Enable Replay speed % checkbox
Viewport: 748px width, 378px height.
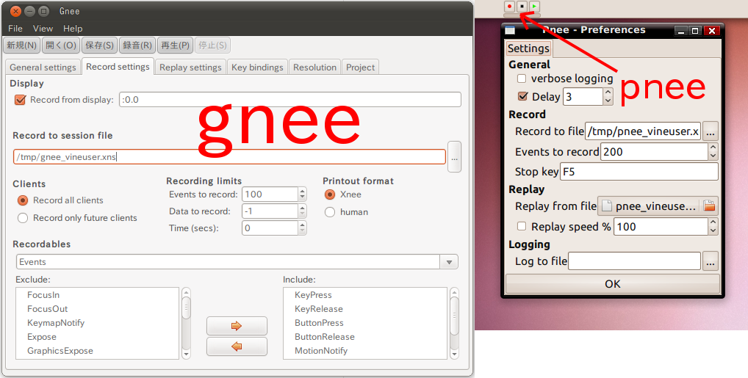pyautogui.click(x=522, y=226)
